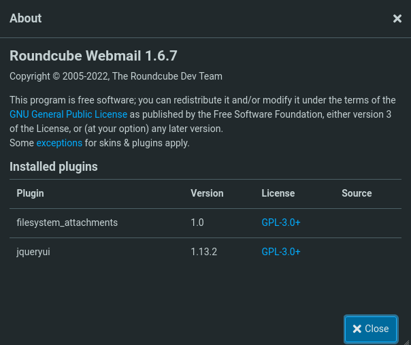Follow the exceptions link for skins and plugins
Screen dimensions: 411x345
point(59,143)
